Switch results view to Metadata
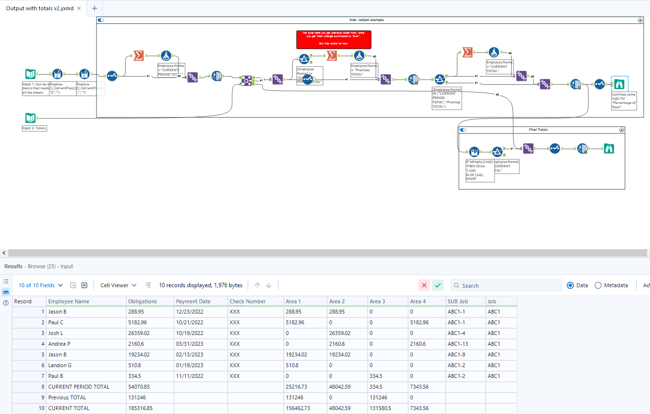Image resolution: width=650 pixels, height=414 pixels. (x=598, y=285)
